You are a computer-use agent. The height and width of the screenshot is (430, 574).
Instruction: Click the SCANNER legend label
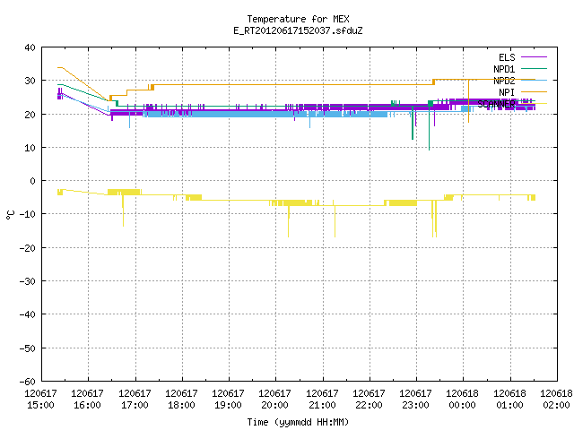tap(496, 104)
